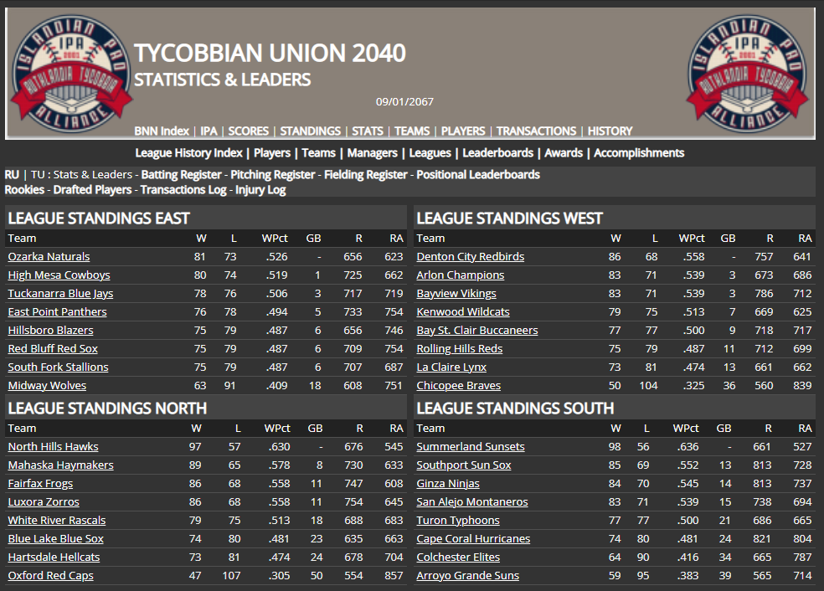Open League History Index
824x591 pixels.
click(x=188, y=153)
